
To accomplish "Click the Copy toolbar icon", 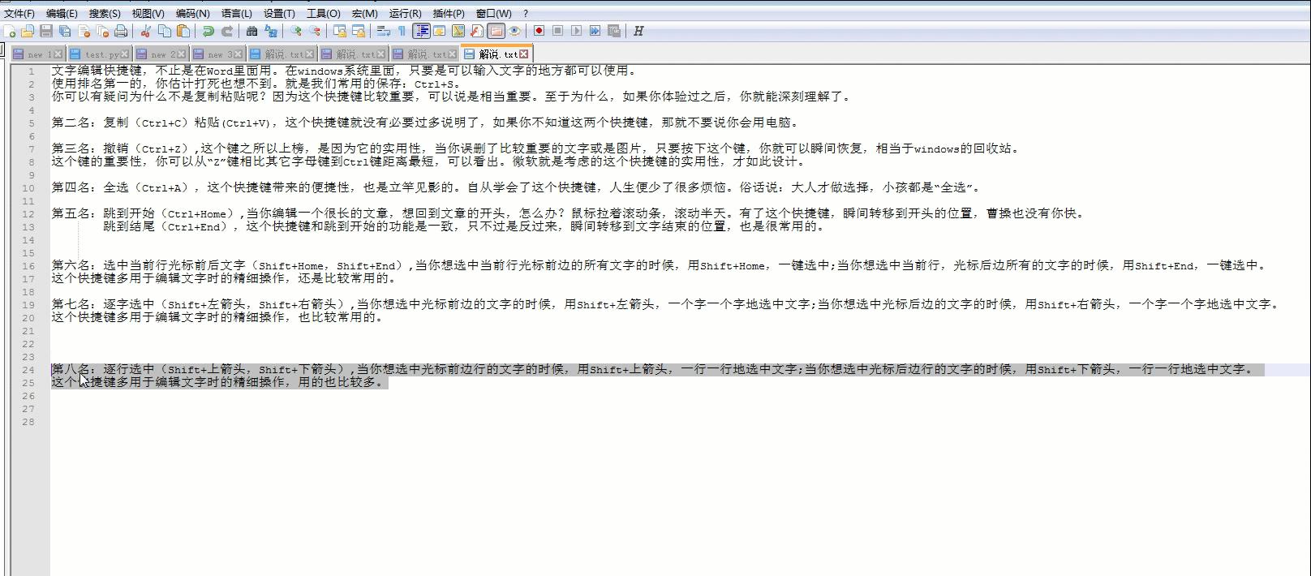I will point(165,31).
